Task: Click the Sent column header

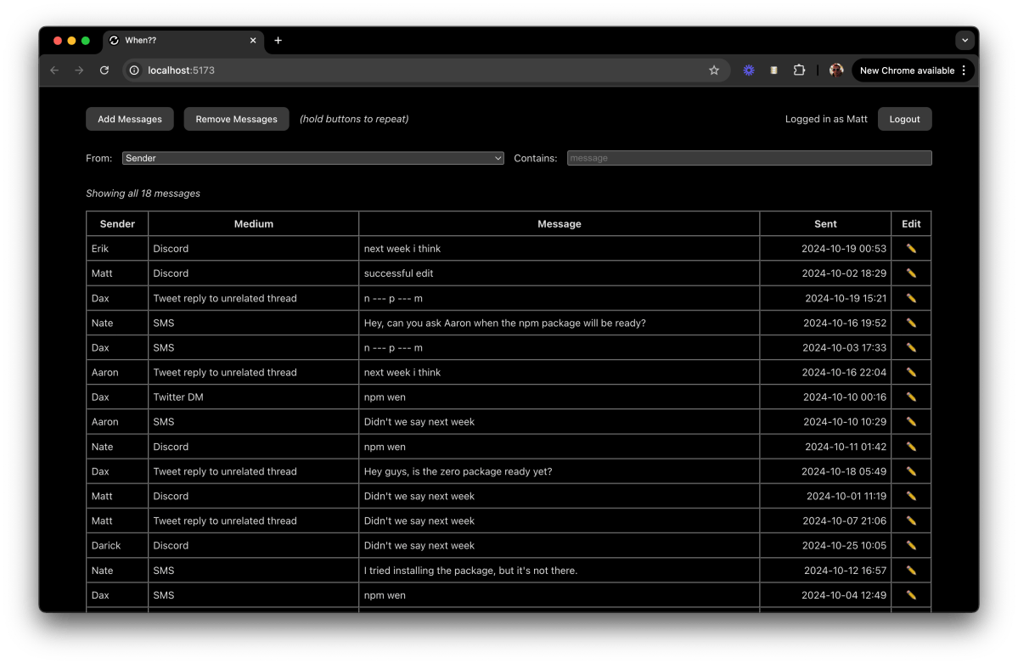Action: (825, 223)
